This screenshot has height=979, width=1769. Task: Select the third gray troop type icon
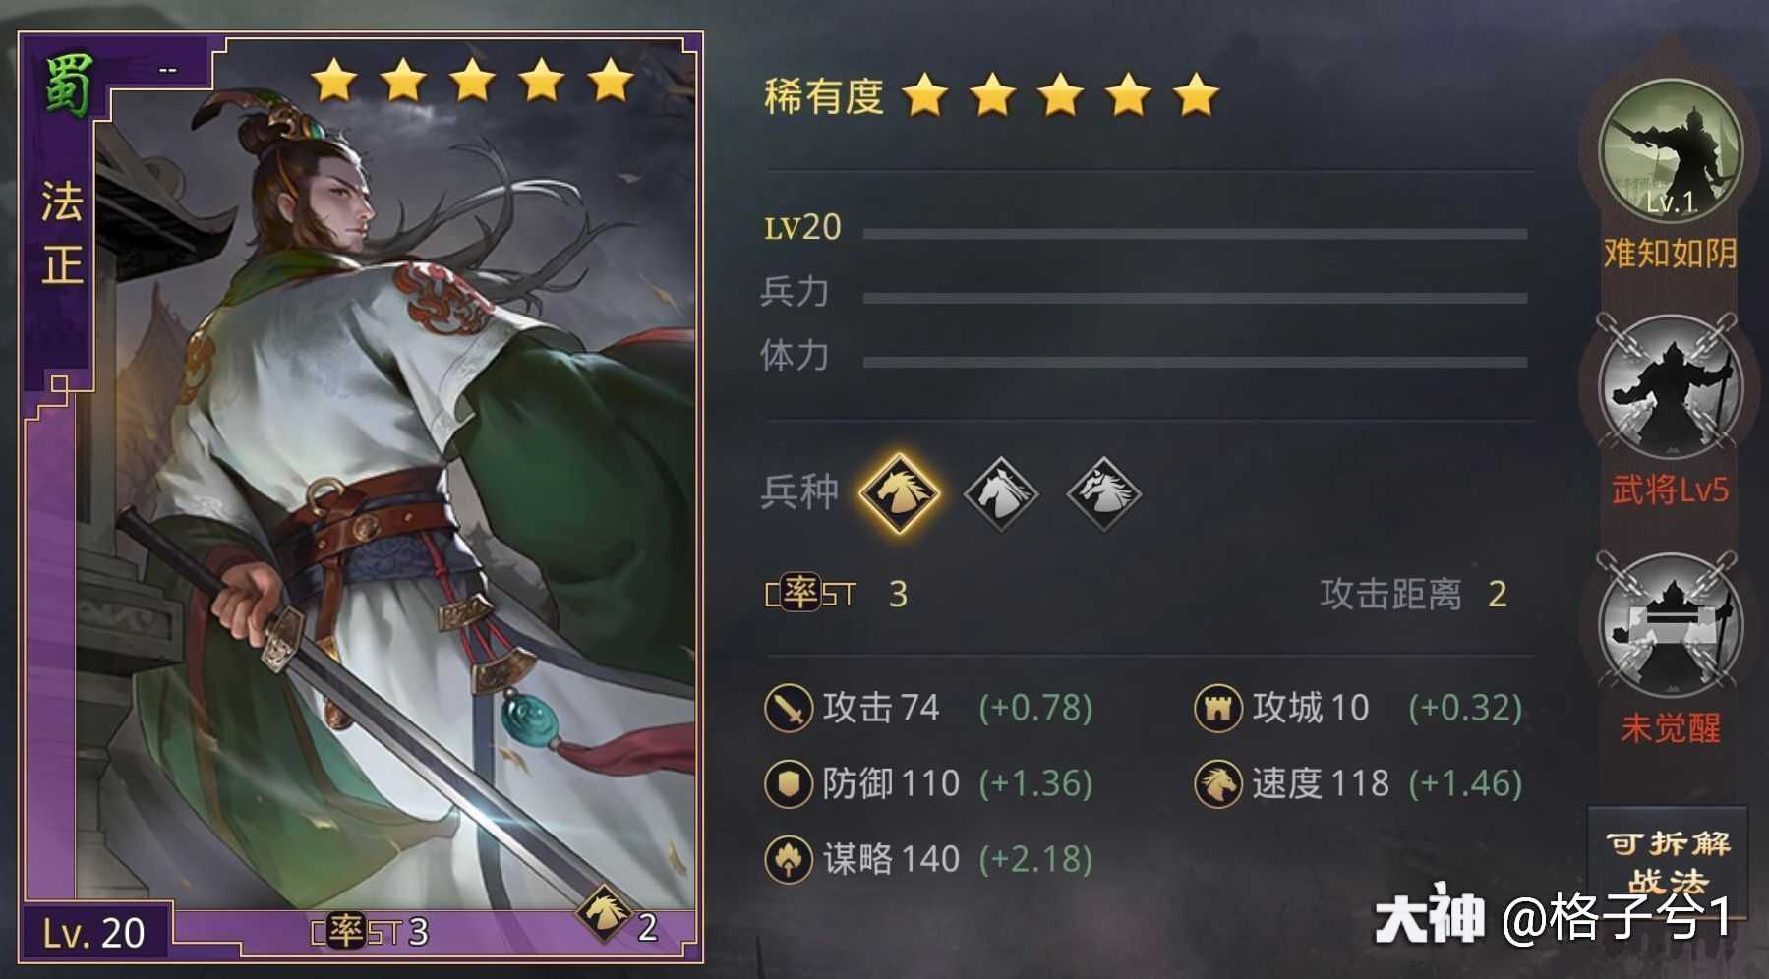[1103, 491]
